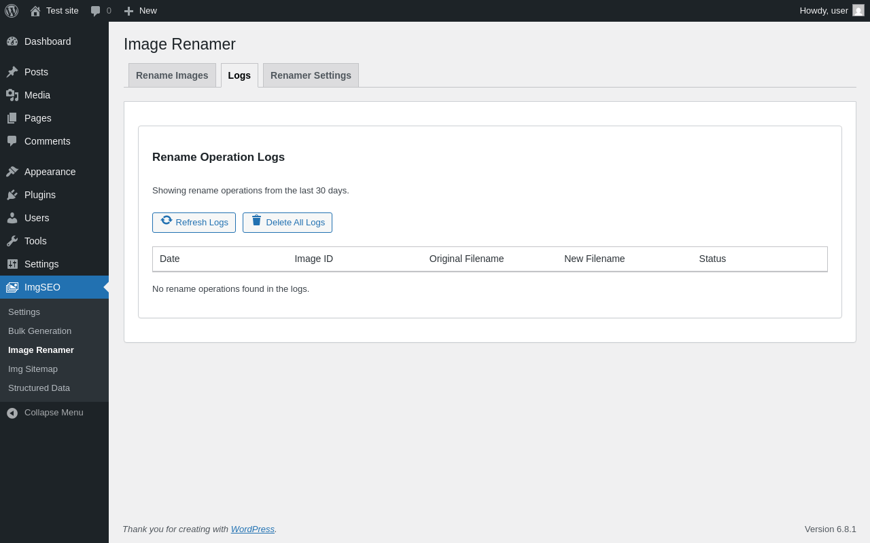This screenshot has width=870, height=543.
Task: Open Plugins menu label
Action: [40, 195]
